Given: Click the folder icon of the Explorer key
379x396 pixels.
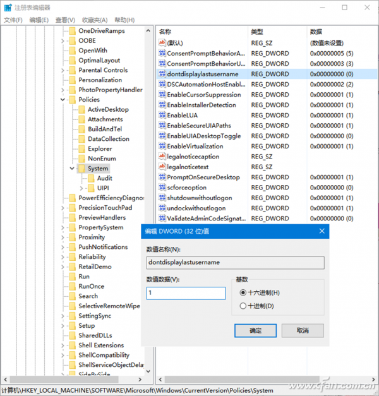Looking at the screenshot, I should coord(82,149).
